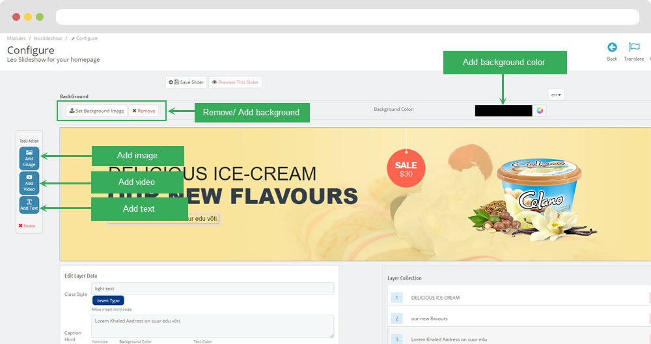Expand the en language dropdown
The height and width of the screenshot is (344, 651).
(556, 94)
